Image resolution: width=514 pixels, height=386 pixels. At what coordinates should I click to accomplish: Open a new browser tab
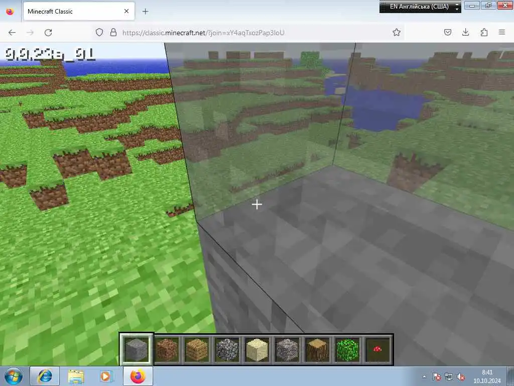[145, 12]
